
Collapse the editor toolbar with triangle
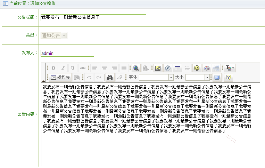click(x=43, y=81)
